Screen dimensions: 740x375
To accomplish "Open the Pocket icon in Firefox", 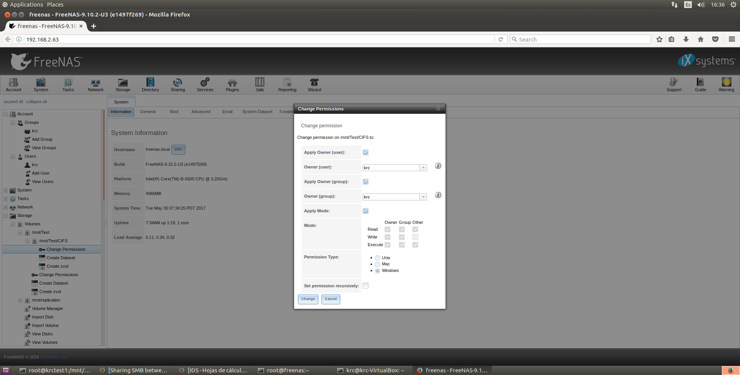I will click(715, 39).
